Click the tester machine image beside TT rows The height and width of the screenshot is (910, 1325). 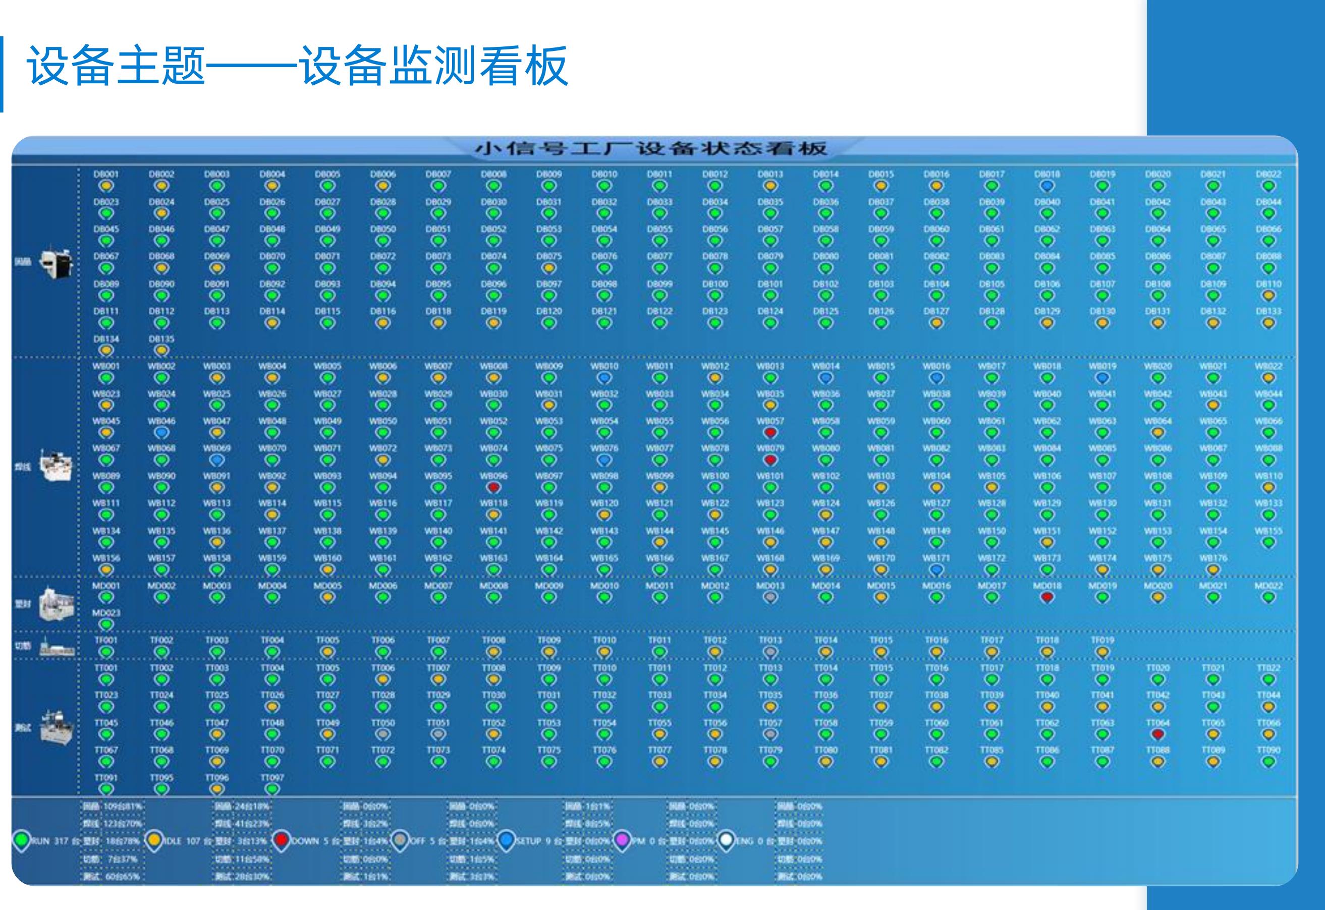tap(57, 726)
